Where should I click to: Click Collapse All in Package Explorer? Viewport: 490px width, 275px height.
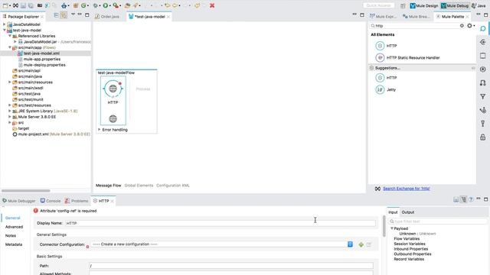pos(56,15)
